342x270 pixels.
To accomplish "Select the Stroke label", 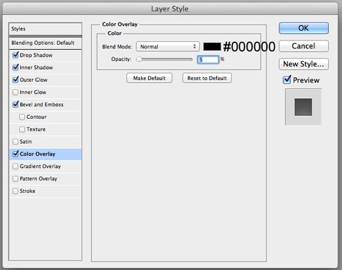I will tap(27, 191).
